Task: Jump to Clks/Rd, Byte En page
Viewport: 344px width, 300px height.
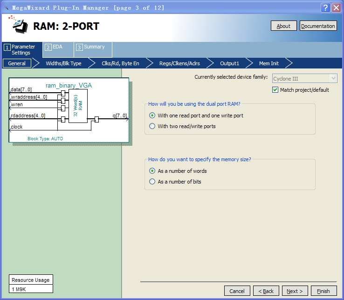Action: 120,63
